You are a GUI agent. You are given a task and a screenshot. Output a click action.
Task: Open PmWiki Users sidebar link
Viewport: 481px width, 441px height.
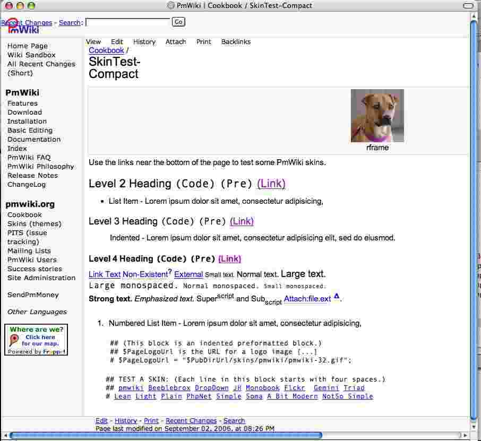point(32,260)
